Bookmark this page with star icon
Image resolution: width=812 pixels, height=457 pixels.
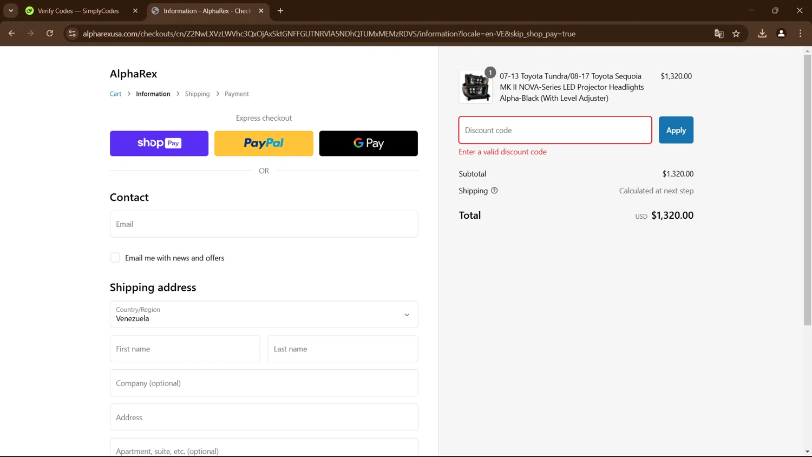736,34
